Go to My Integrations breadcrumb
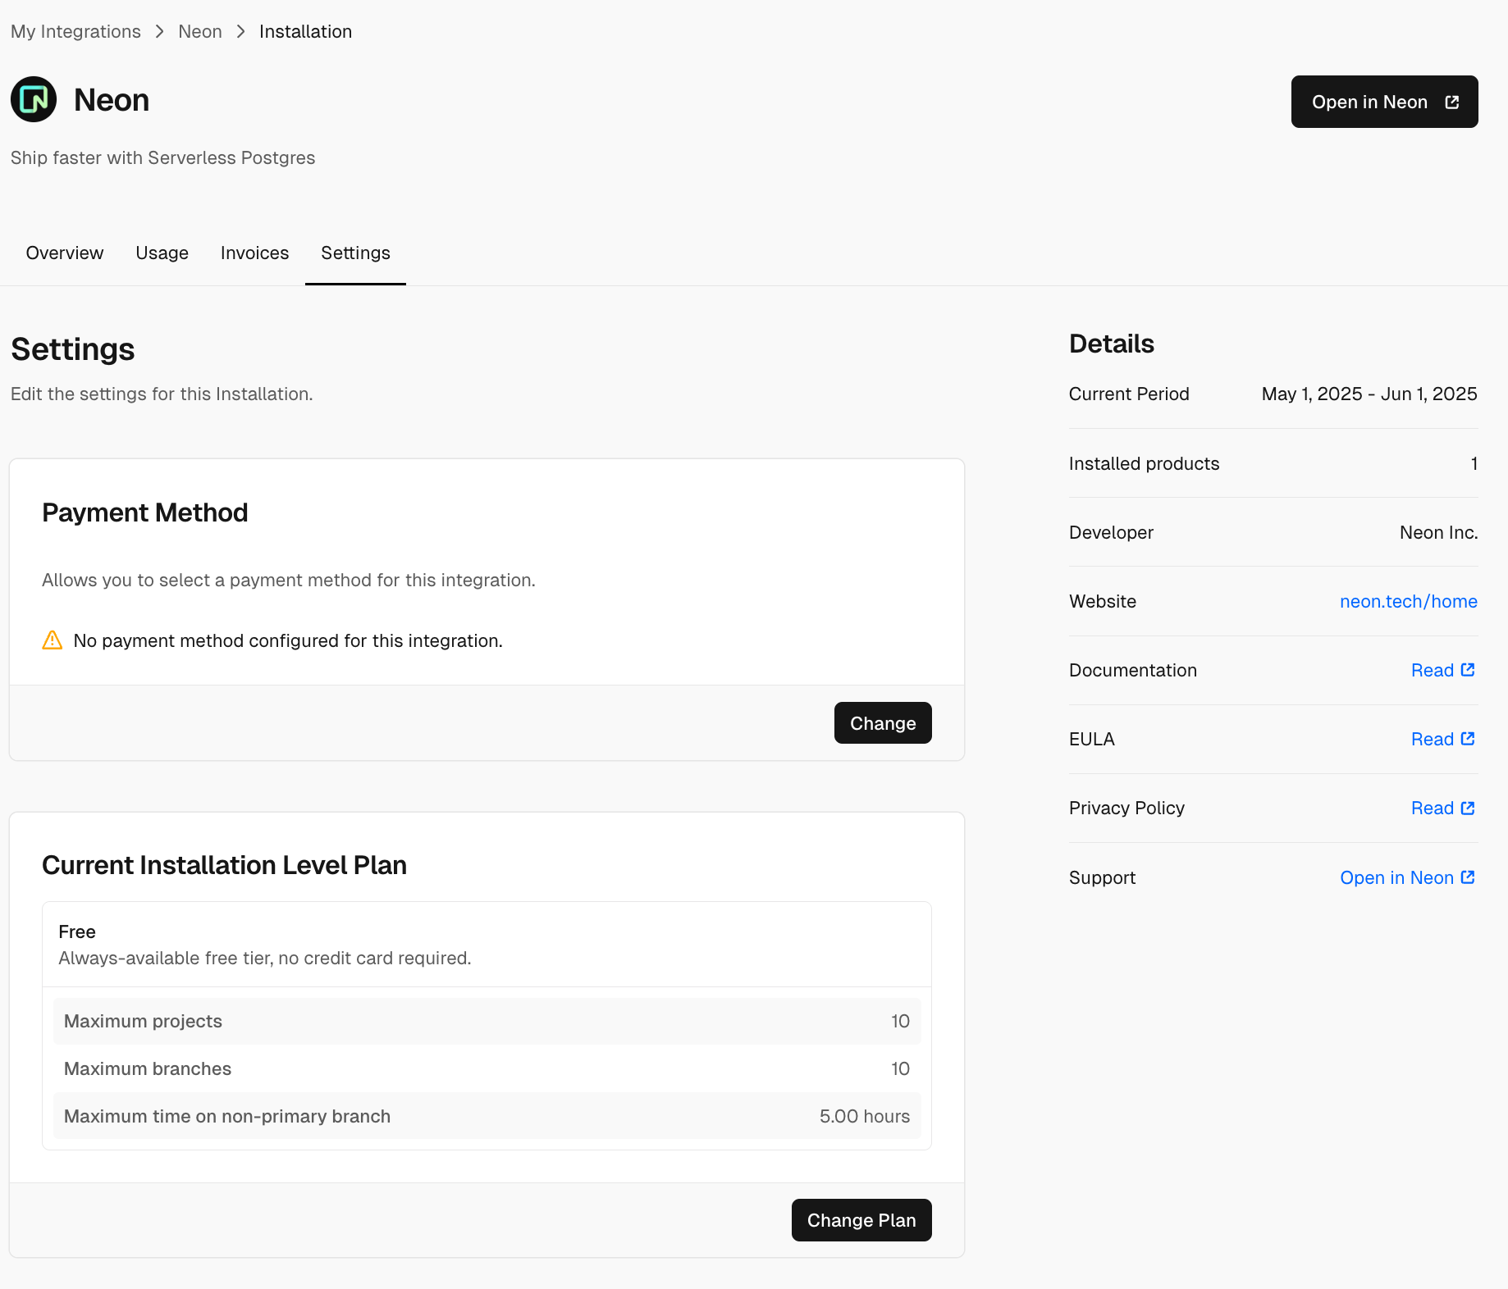Image resolution: width=1508 pixels, height=1289 pixels. (x=75, y=31)
